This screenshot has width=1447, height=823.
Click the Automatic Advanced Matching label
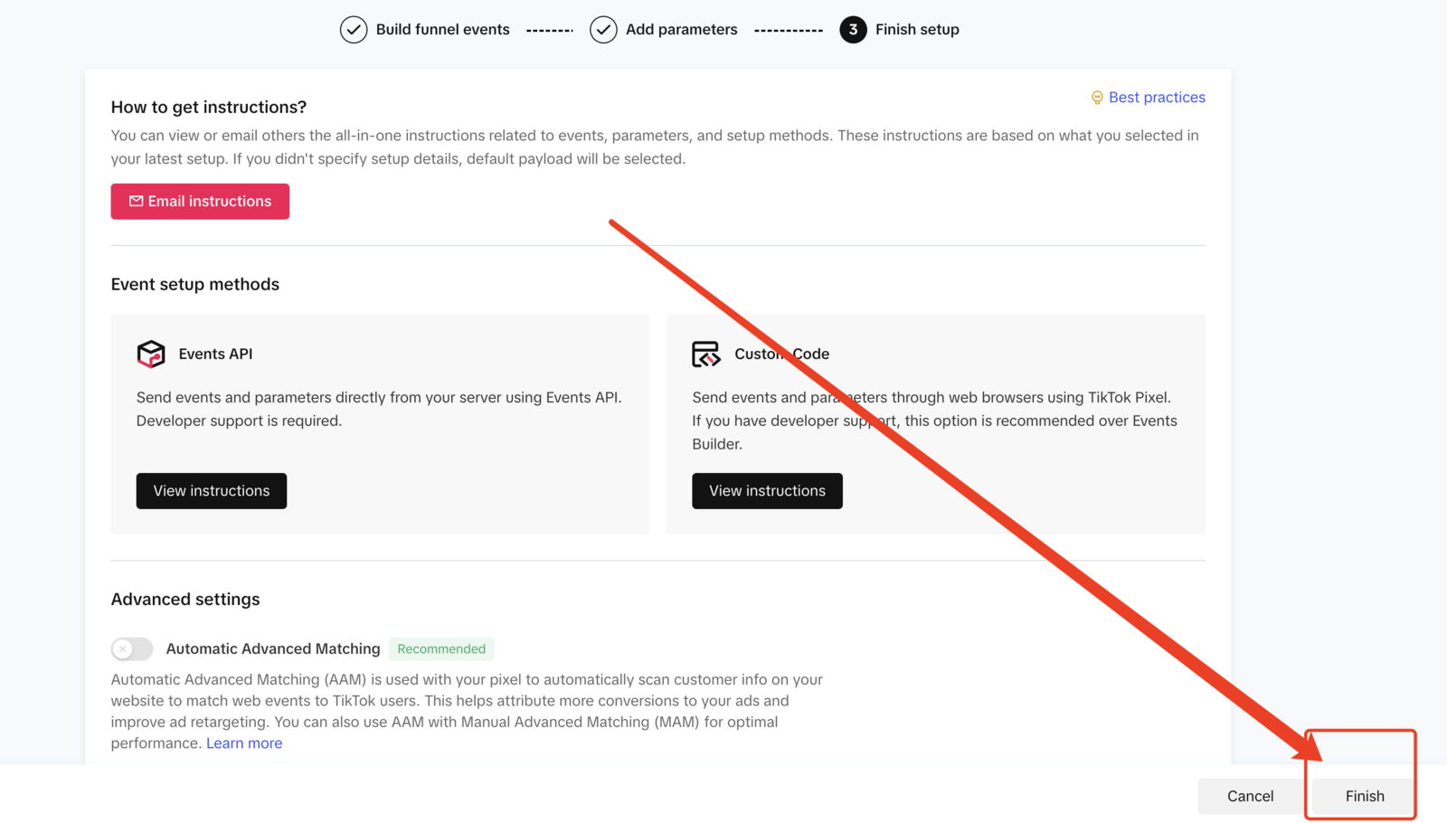pyautogui.click(x=273, y=648)
